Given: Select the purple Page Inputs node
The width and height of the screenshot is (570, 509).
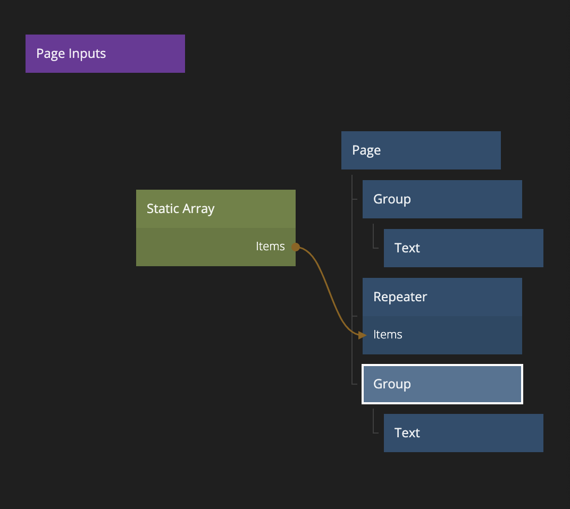Looking at the screenshot, I should pos(105,54).
